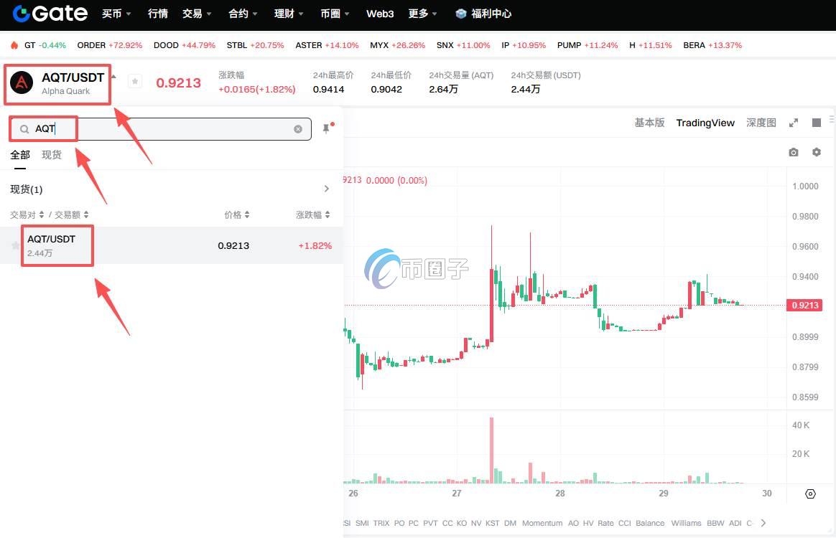Click the Gate logo icon
The image size is (836, 538).
click(x=22, y=14)
